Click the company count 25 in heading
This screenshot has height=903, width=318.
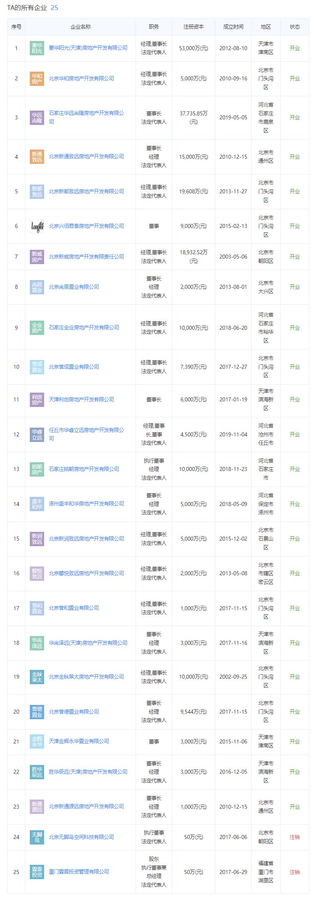point(54,8)
